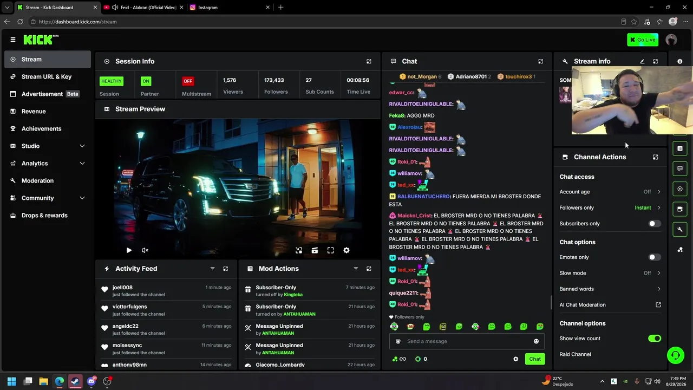The image size is (693, 390).
Task: Send message with Chat button
Action: pyautogui.click(x=535, y=359)
